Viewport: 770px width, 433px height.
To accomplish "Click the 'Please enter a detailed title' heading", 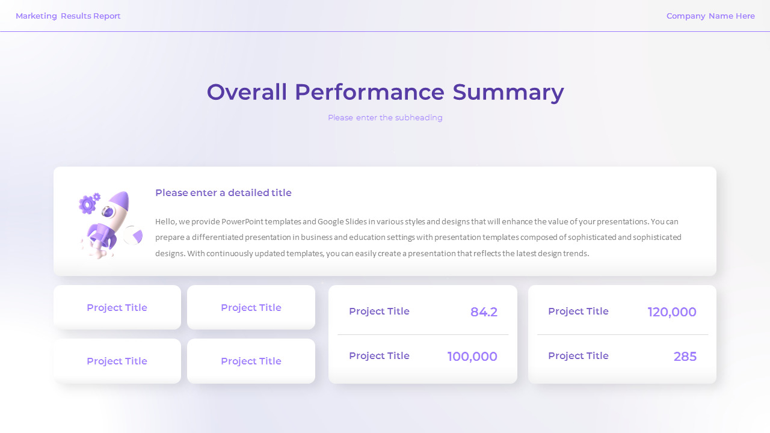I will coord(223,193).
